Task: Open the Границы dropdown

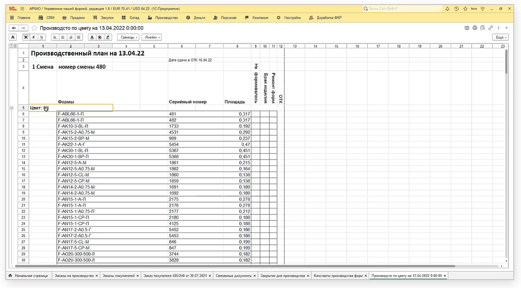Action: coord(128,37)
